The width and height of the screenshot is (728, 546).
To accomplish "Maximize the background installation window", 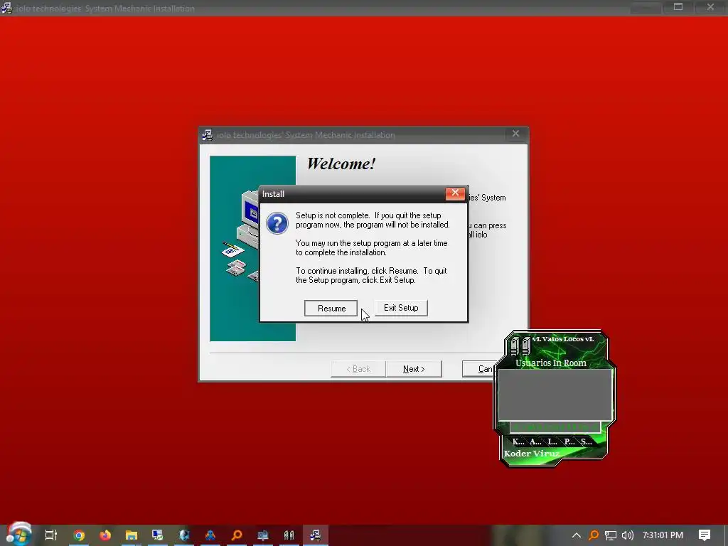I will coord(678,7).
